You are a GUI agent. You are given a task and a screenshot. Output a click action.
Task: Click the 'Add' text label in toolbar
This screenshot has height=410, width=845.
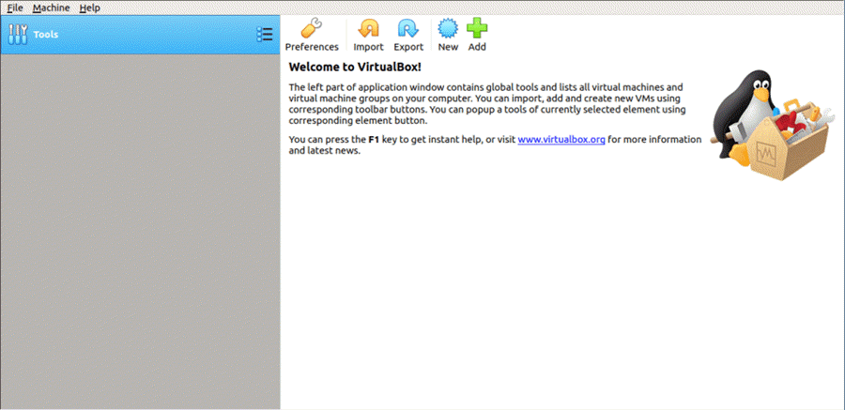pyautogui.click(x=477, y=47)
